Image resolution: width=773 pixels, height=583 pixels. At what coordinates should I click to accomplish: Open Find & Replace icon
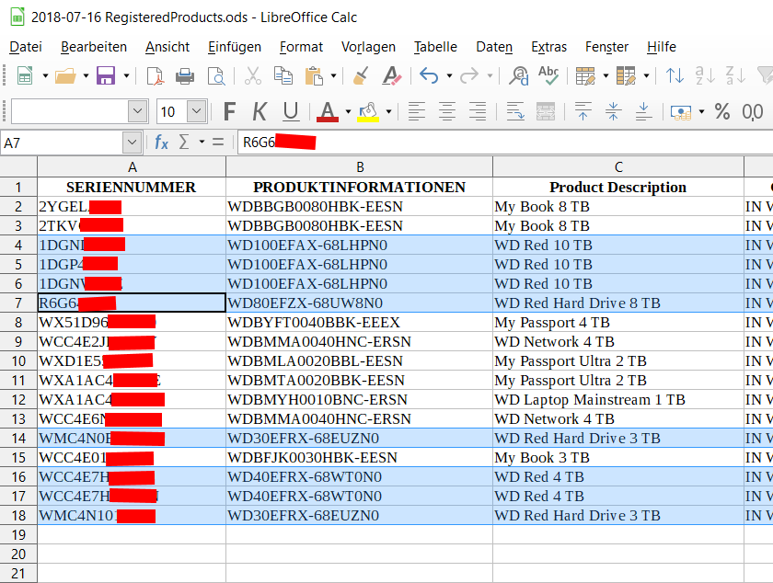click(x=519, y=76)
